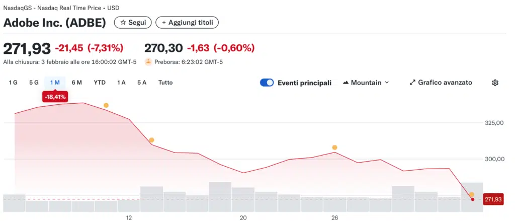
Task: Click the Mountain chart type icon
Action: click(x=346, y=83)
